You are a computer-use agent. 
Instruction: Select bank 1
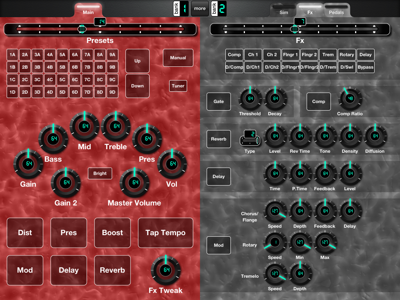[181, 9]
